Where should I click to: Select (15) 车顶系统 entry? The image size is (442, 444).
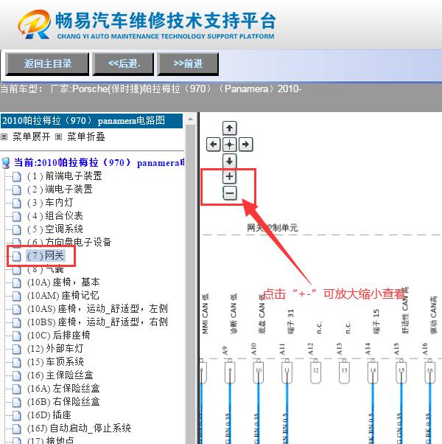coord(55,362)
